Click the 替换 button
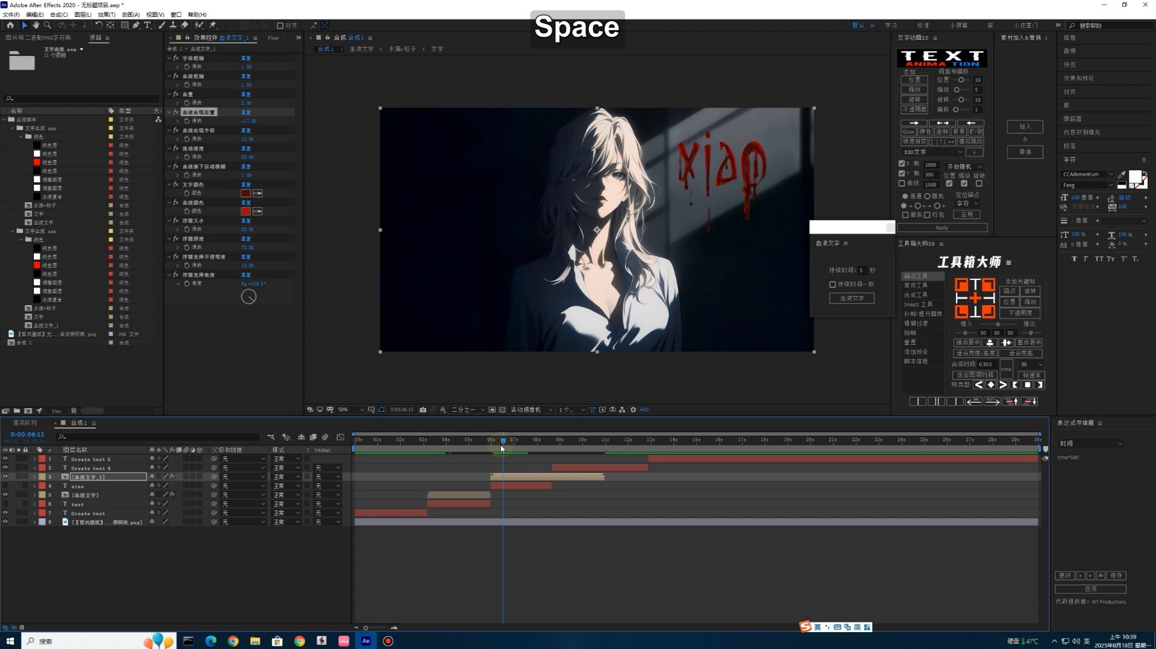This screenshot has width=1156, height=649. [1025, 152]
